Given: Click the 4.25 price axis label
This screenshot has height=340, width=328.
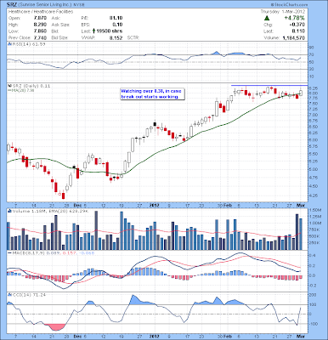Looking at the screenshot, I should pyautogui.click(x=314, y=195).
